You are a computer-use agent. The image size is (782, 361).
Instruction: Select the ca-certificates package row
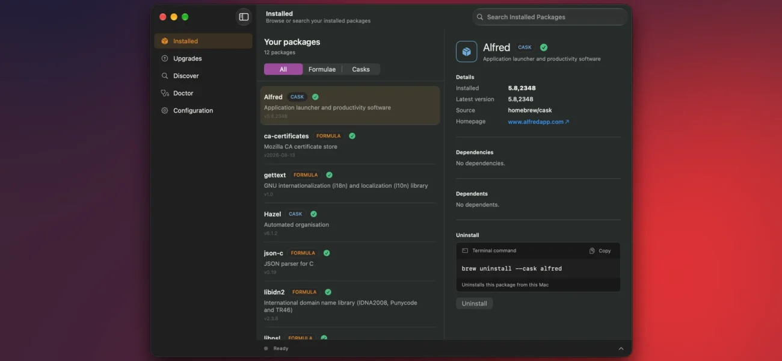click(x=350, y=144)
